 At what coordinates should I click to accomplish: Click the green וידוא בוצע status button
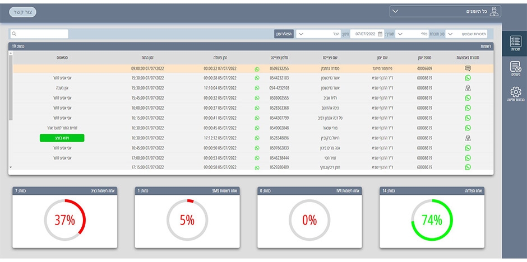(62, 138)
